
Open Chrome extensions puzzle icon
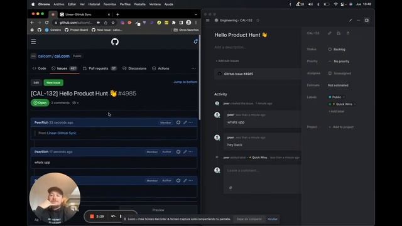[174, 23]
